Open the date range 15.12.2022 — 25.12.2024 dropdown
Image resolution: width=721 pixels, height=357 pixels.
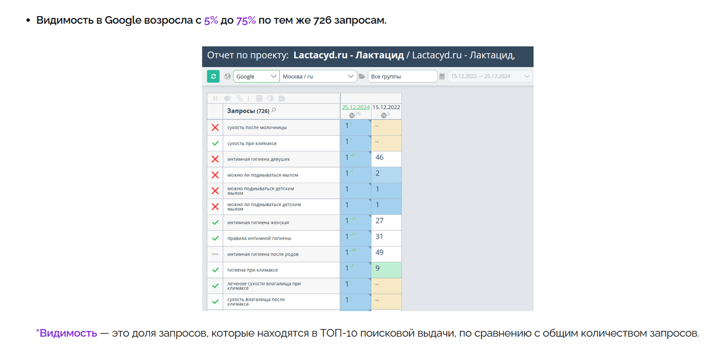[x=490, y=76]
